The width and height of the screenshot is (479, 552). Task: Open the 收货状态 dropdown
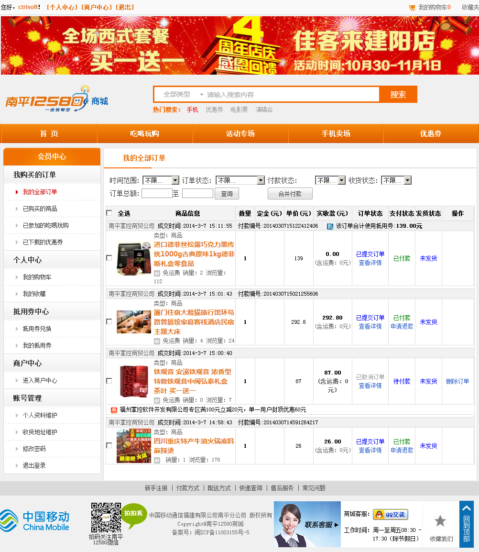click(x=396, y=180)
